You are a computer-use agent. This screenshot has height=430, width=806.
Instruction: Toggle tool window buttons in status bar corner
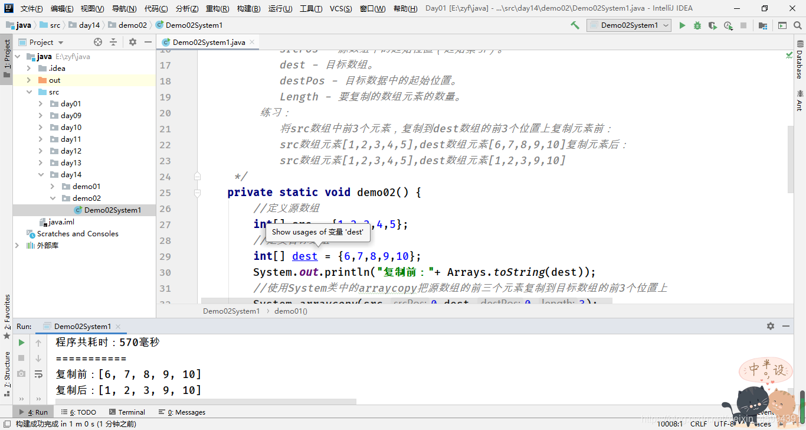[x=6, y=424]
